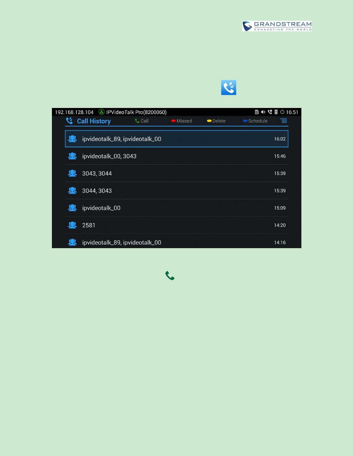Click the sync circle status icon

282,112
